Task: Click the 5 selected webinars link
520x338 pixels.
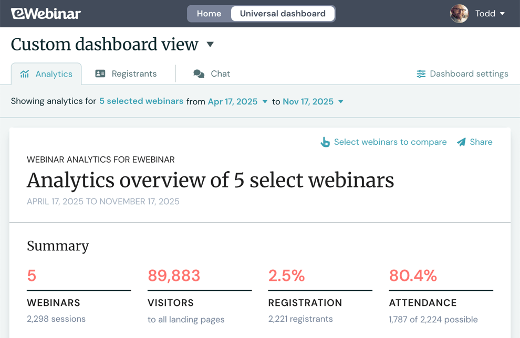Action: pyautogui.click(x=141, y=102)
